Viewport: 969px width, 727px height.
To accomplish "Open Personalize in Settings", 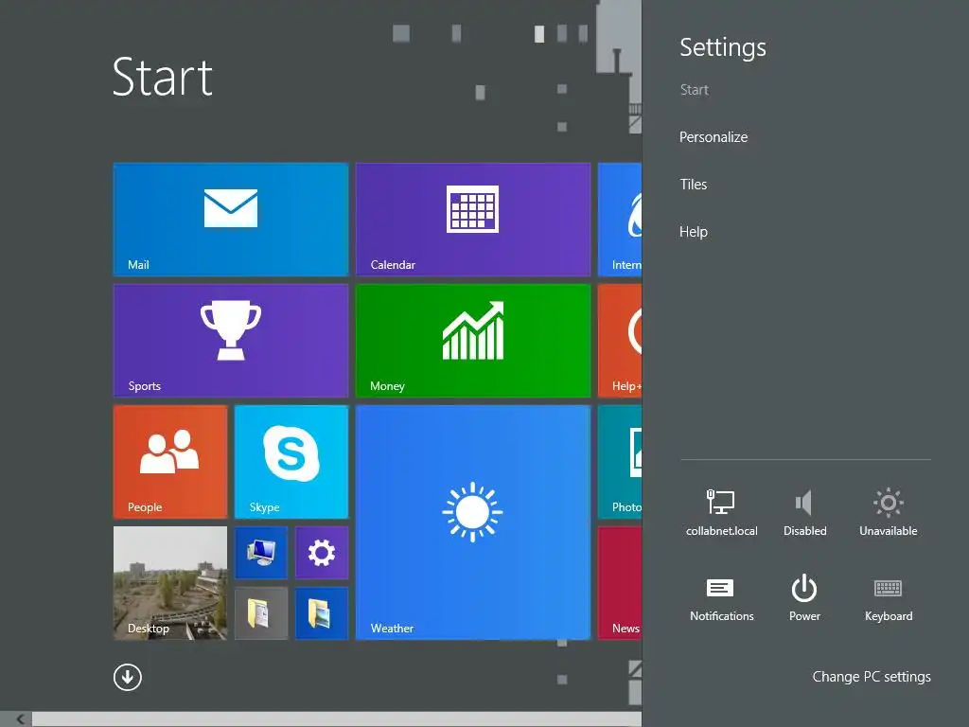I will tap(714, 136).
